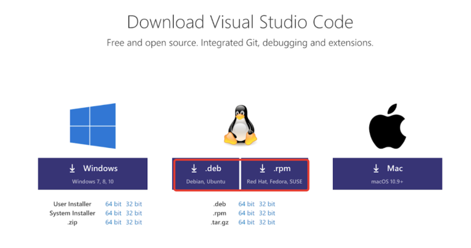Select the System Installer 64 bit link
This screenshot has width=471, height=248.
click(x=113, y=213)
